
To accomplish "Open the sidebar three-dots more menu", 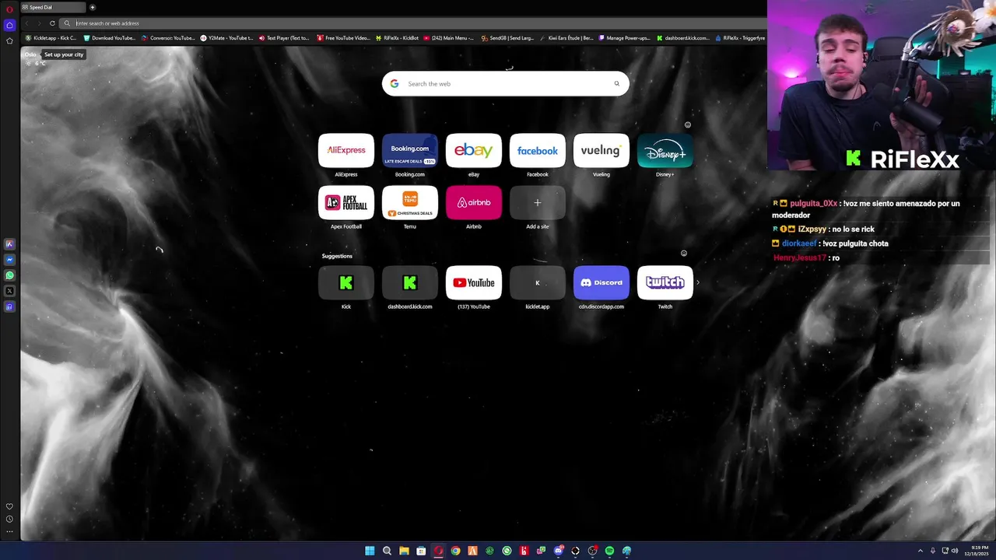I will pyautogui.click(x=9, y=532).
